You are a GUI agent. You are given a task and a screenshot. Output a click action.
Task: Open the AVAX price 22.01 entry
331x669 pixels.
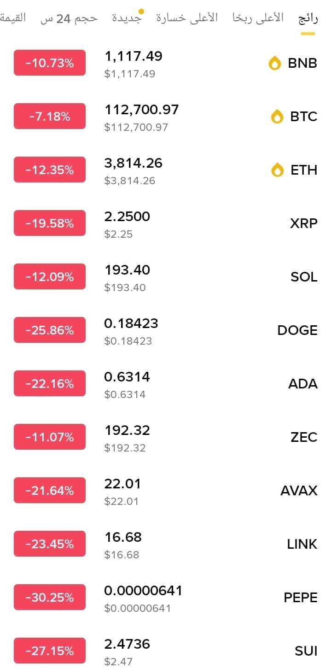122,484
